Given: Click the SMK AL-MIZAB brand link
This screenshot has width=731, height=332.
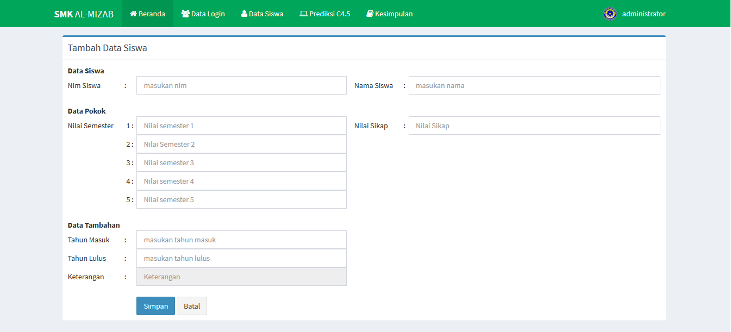Looking at the screenshot, I should (x=84, y=14).
